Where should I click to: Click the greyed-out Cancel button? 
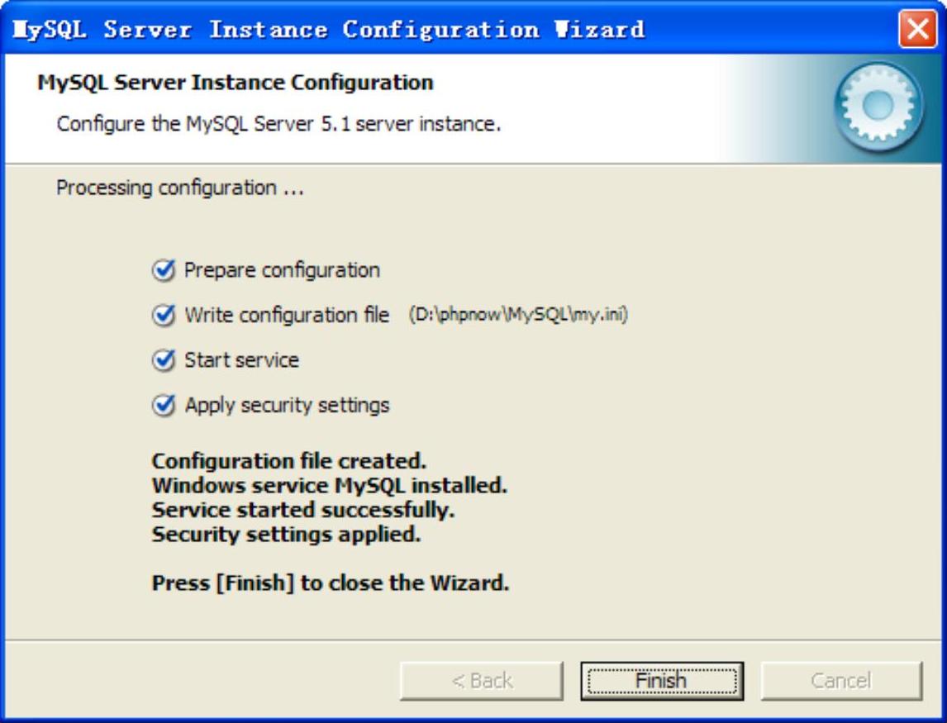tap(840, 681)
